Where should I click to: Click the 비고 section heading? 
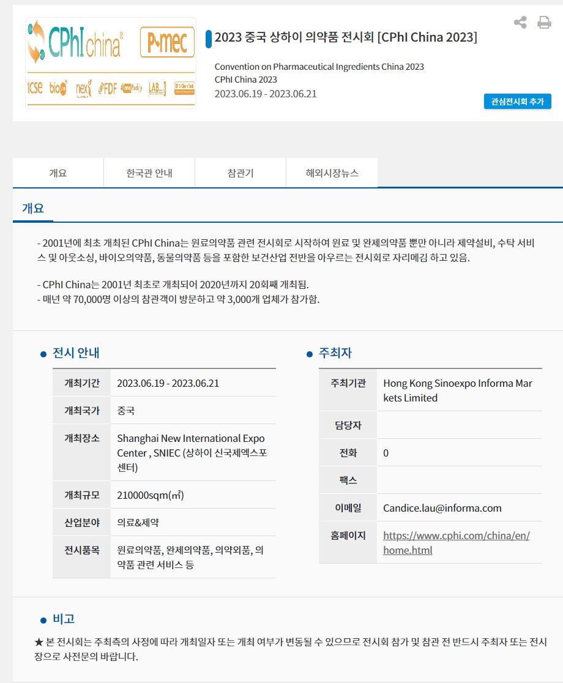coord(64,619)
